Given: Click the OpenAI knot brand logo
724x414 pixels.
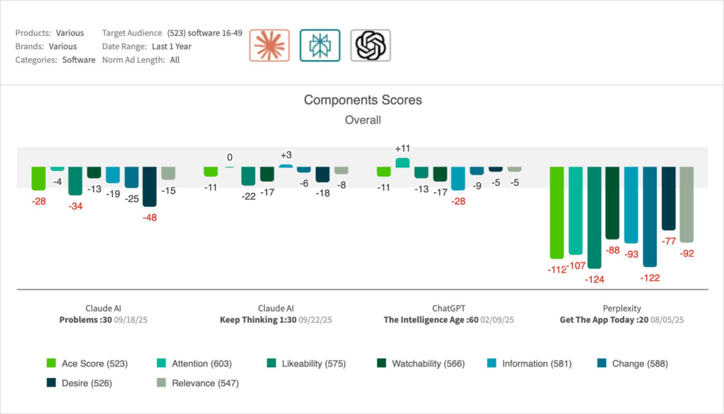Looking at the screenshot, I should [x=370, y=46].
